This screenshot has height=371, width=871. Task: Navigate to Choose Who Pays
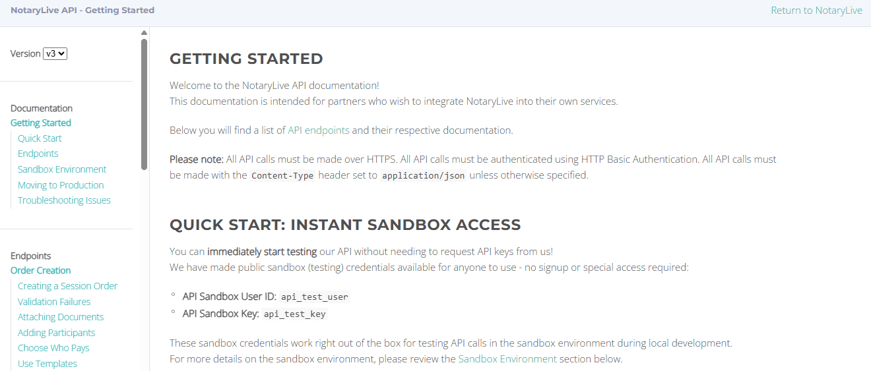pyautogui.click(x=53, y=348)
